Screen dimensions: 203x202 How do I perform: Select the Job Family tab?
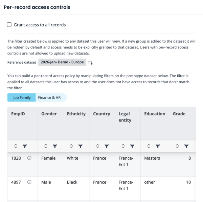pyautogui.click(x=22, y=97)
